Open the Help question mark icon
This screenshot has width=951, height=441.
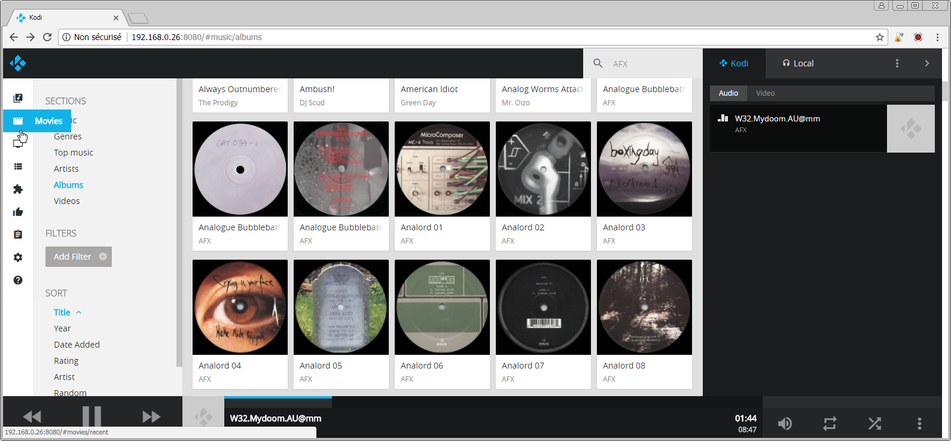click(18, 280)
